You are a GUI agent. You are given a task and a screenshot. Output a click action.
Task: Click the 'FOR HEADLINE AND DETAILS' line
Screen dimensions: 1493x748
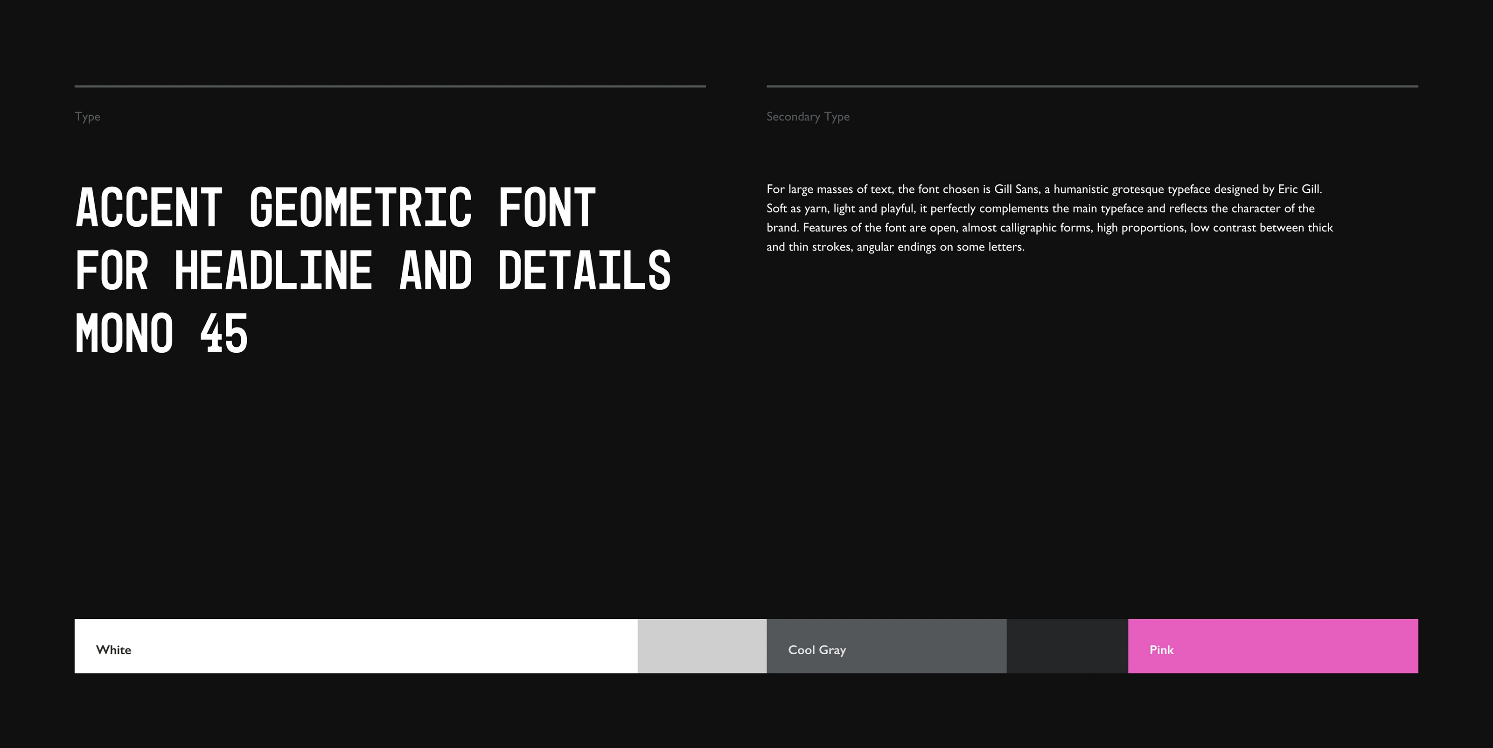[373, 270]
